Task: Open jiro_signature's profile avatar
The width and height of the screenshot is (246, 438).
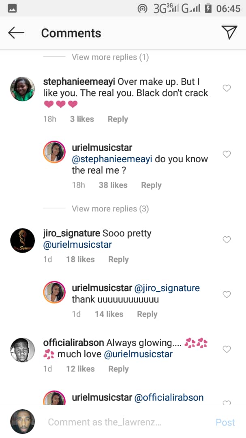Action: click(x=22, y=240)
